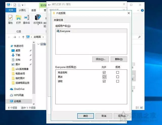Close the F 的权限 dialog
Viewport: 162px width, 125px height.
129,13
